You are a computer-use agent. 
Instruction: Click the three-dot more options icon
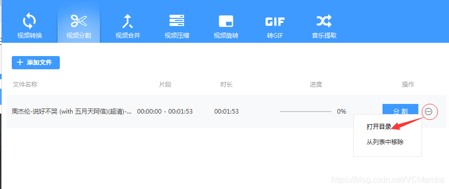coord(429,112)
